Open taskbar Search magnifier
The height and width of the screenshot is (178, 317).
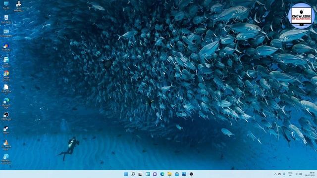tap(133, 174)
